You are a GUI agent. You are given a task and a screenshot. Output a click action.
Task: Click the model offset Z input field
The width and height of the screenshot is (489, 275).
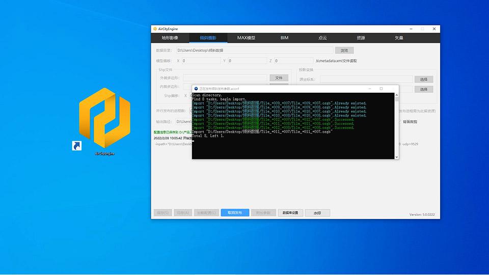coord(293,61)
